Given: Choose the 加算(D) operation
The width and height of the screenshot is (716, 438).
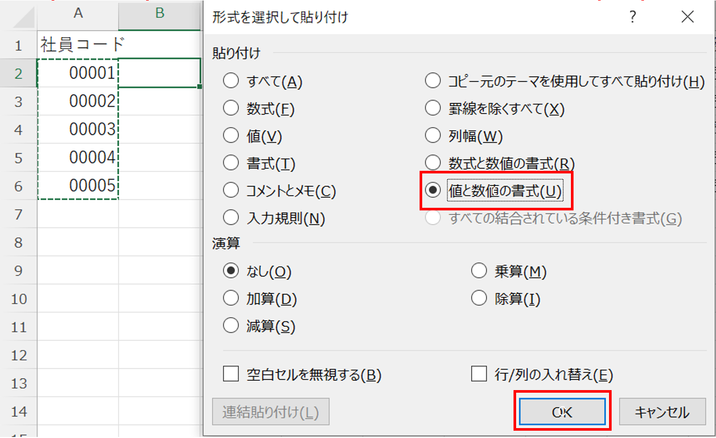Looking at the screenshot, I should [x=231, y=299].
